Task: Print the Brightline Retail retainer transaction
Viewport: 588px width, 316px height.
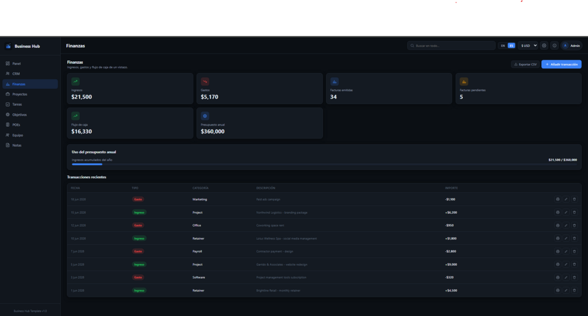Action: (558, 290)
